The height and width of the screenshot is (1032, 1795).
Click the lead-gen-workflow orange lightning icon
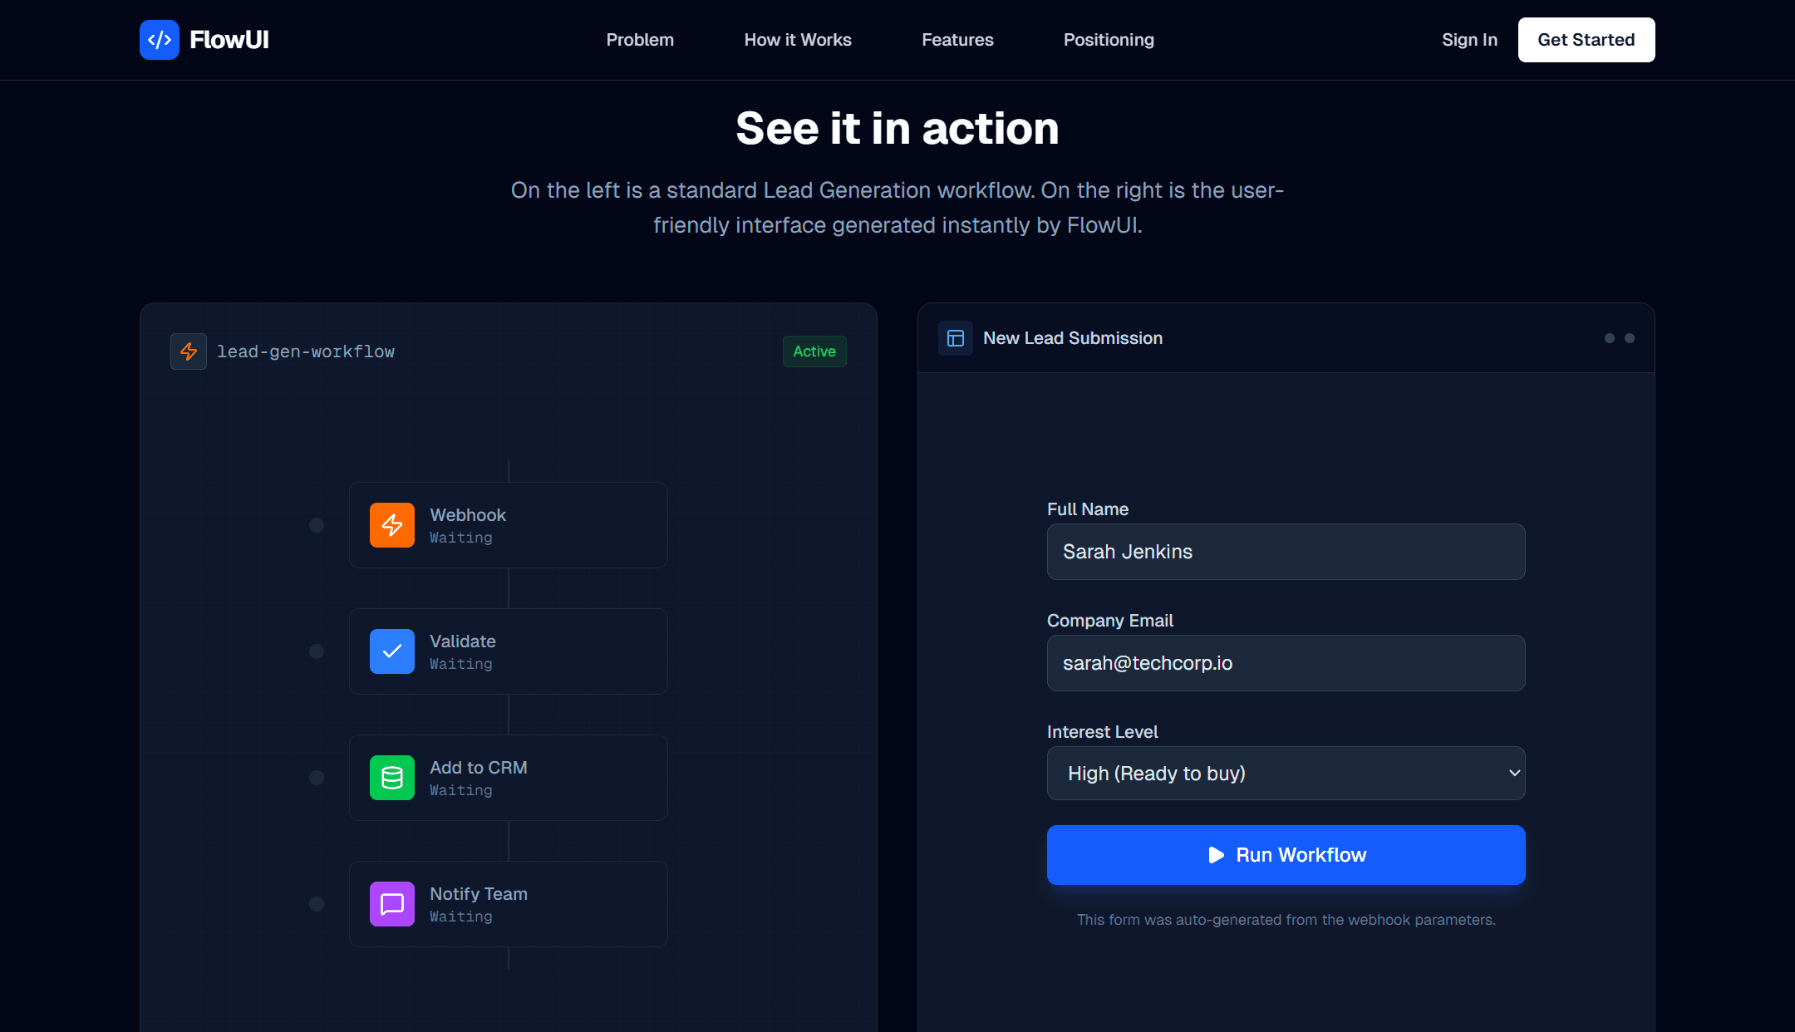point(188,351)
